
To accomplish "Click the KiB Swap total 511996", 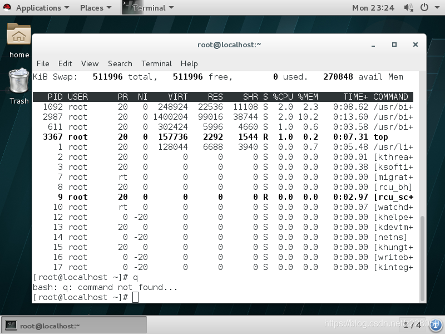I will click(107, 77).
